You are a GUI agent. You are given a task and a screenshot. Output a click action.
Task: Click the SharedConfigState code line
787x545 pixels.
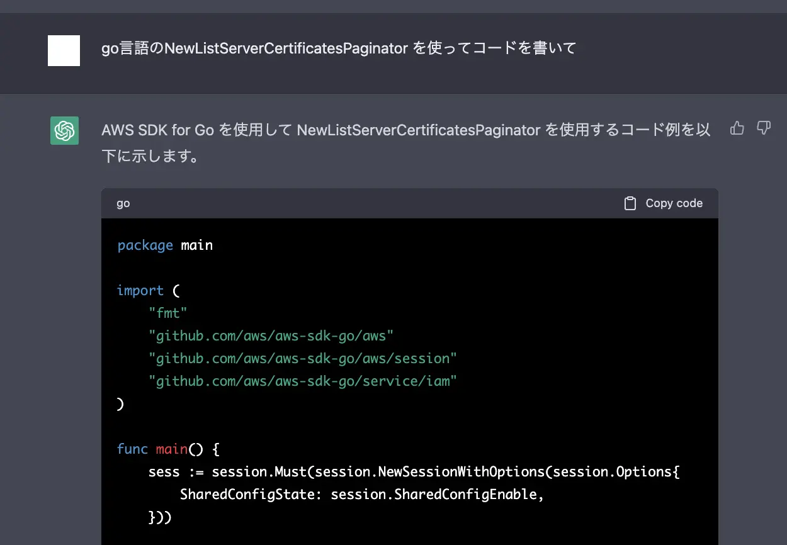point(362,494)
